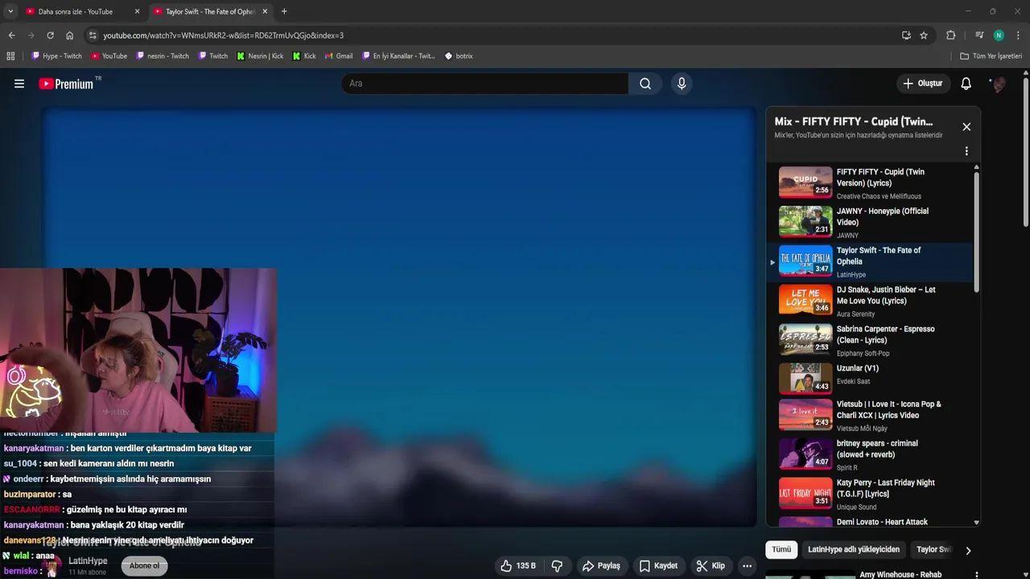Open the YouTube hamburger guide menu
The height and width of the screenshot is (579, 1030).
click(19, 84)
